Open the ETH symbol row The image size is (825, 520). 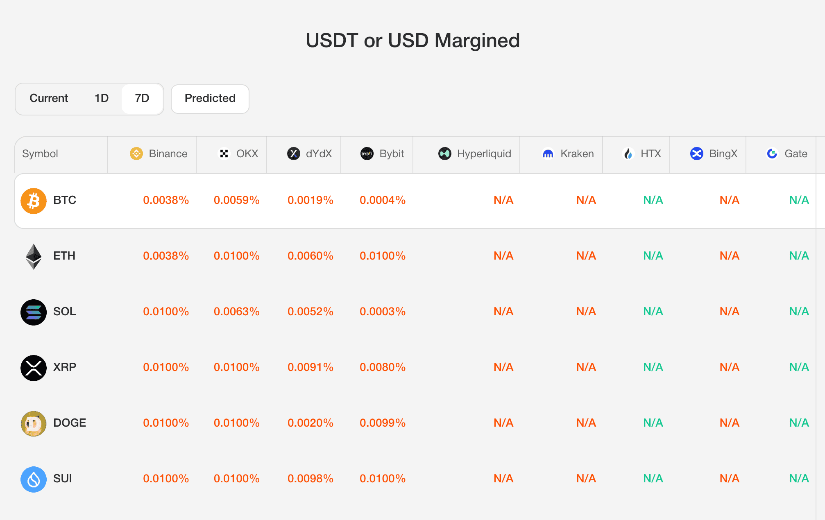coord(64,256)
